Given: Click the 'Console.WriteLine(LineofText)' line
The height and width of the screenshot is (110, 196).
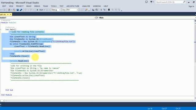Looking at the screenshot, I should (29, 51).
